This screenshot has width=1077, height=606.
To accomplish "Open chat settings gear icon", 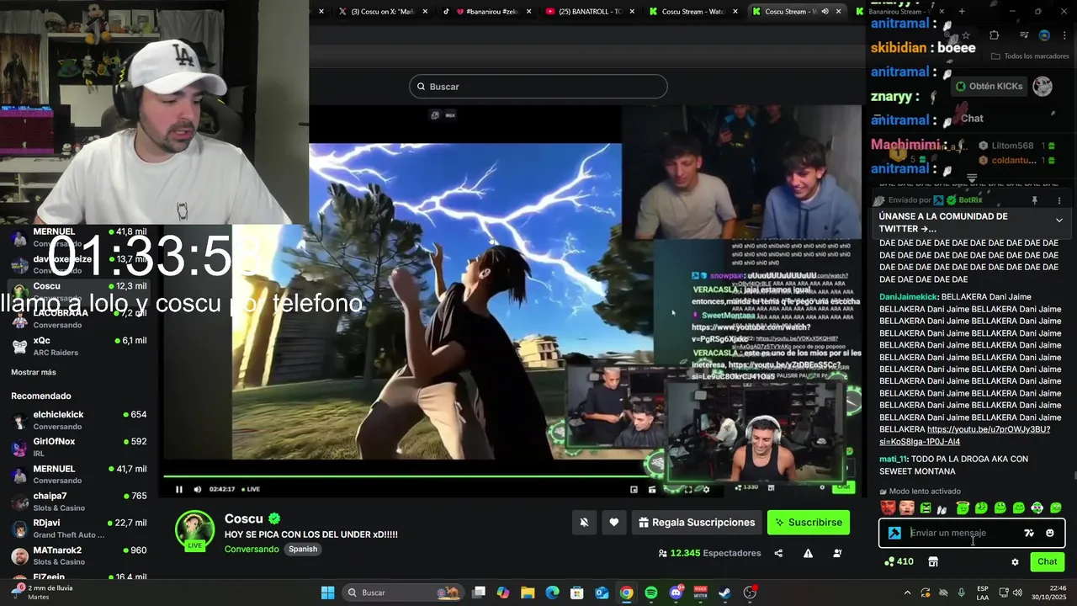I will (x=1015, y=561).
